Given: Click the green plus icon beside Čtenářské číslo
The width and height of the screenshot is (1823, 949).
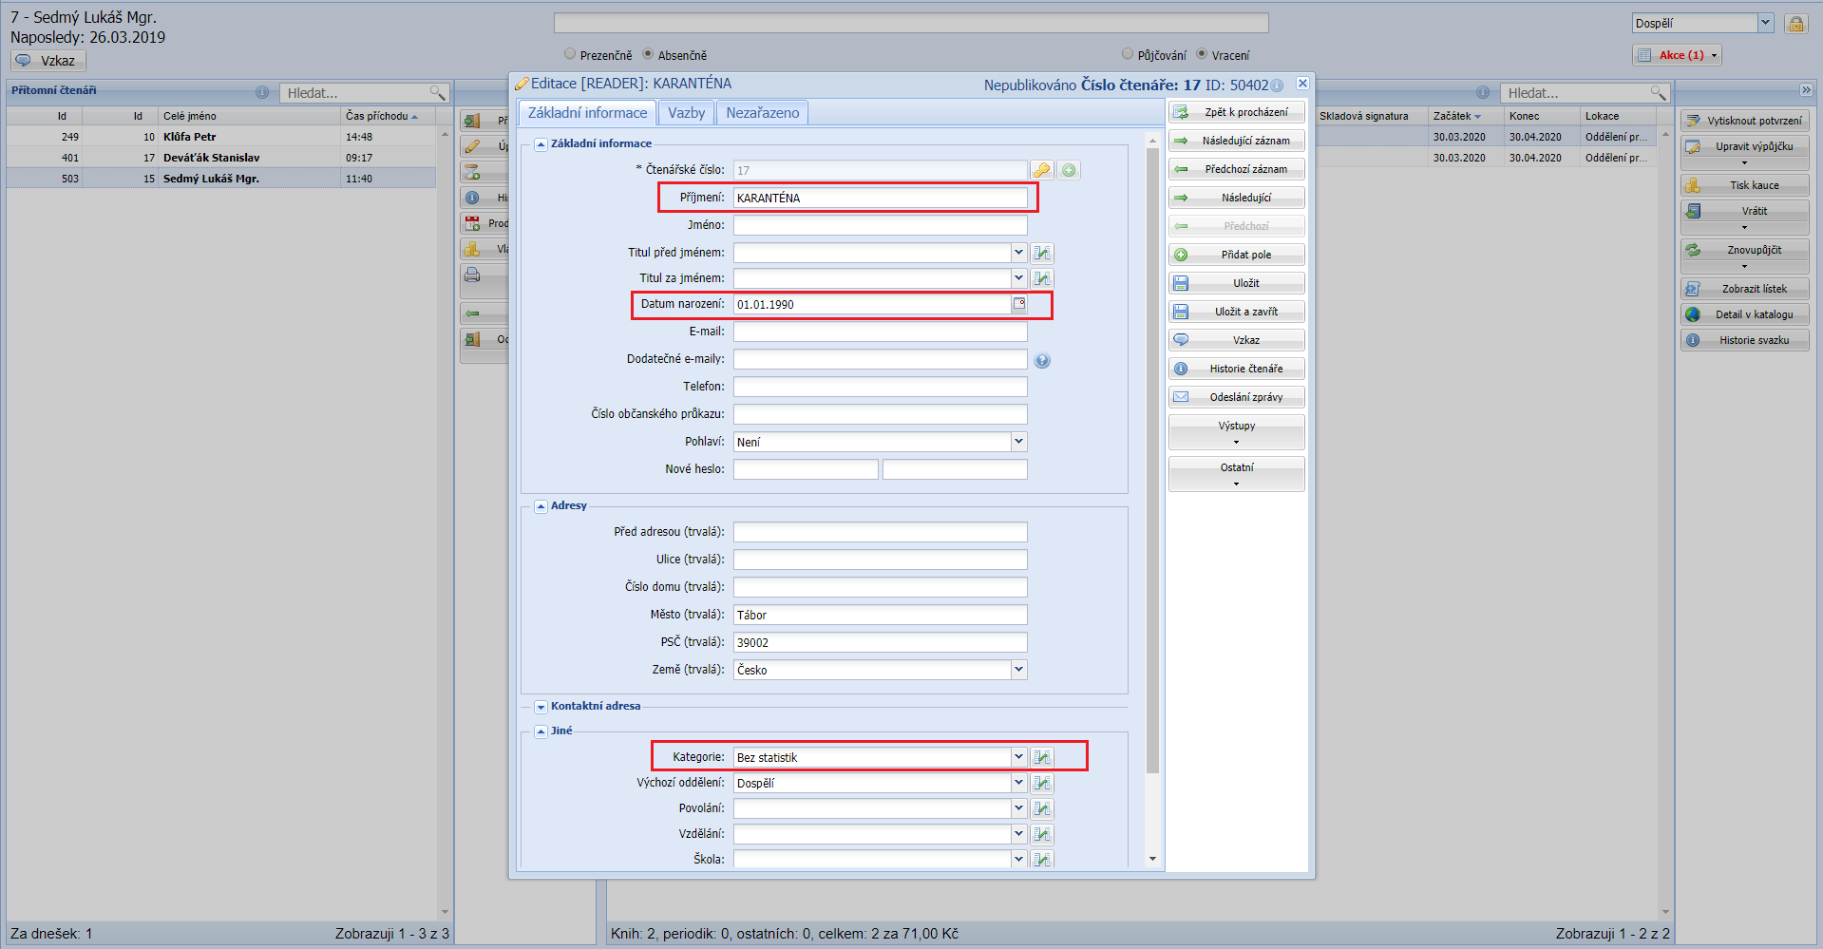Looking at the screenshot, I should coord(1069,170).
